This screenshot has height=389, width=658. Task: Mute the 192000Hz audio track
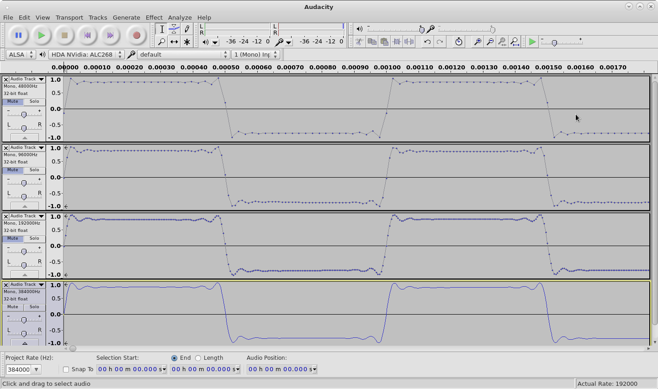pyautogui.click(x=13, y=238)
